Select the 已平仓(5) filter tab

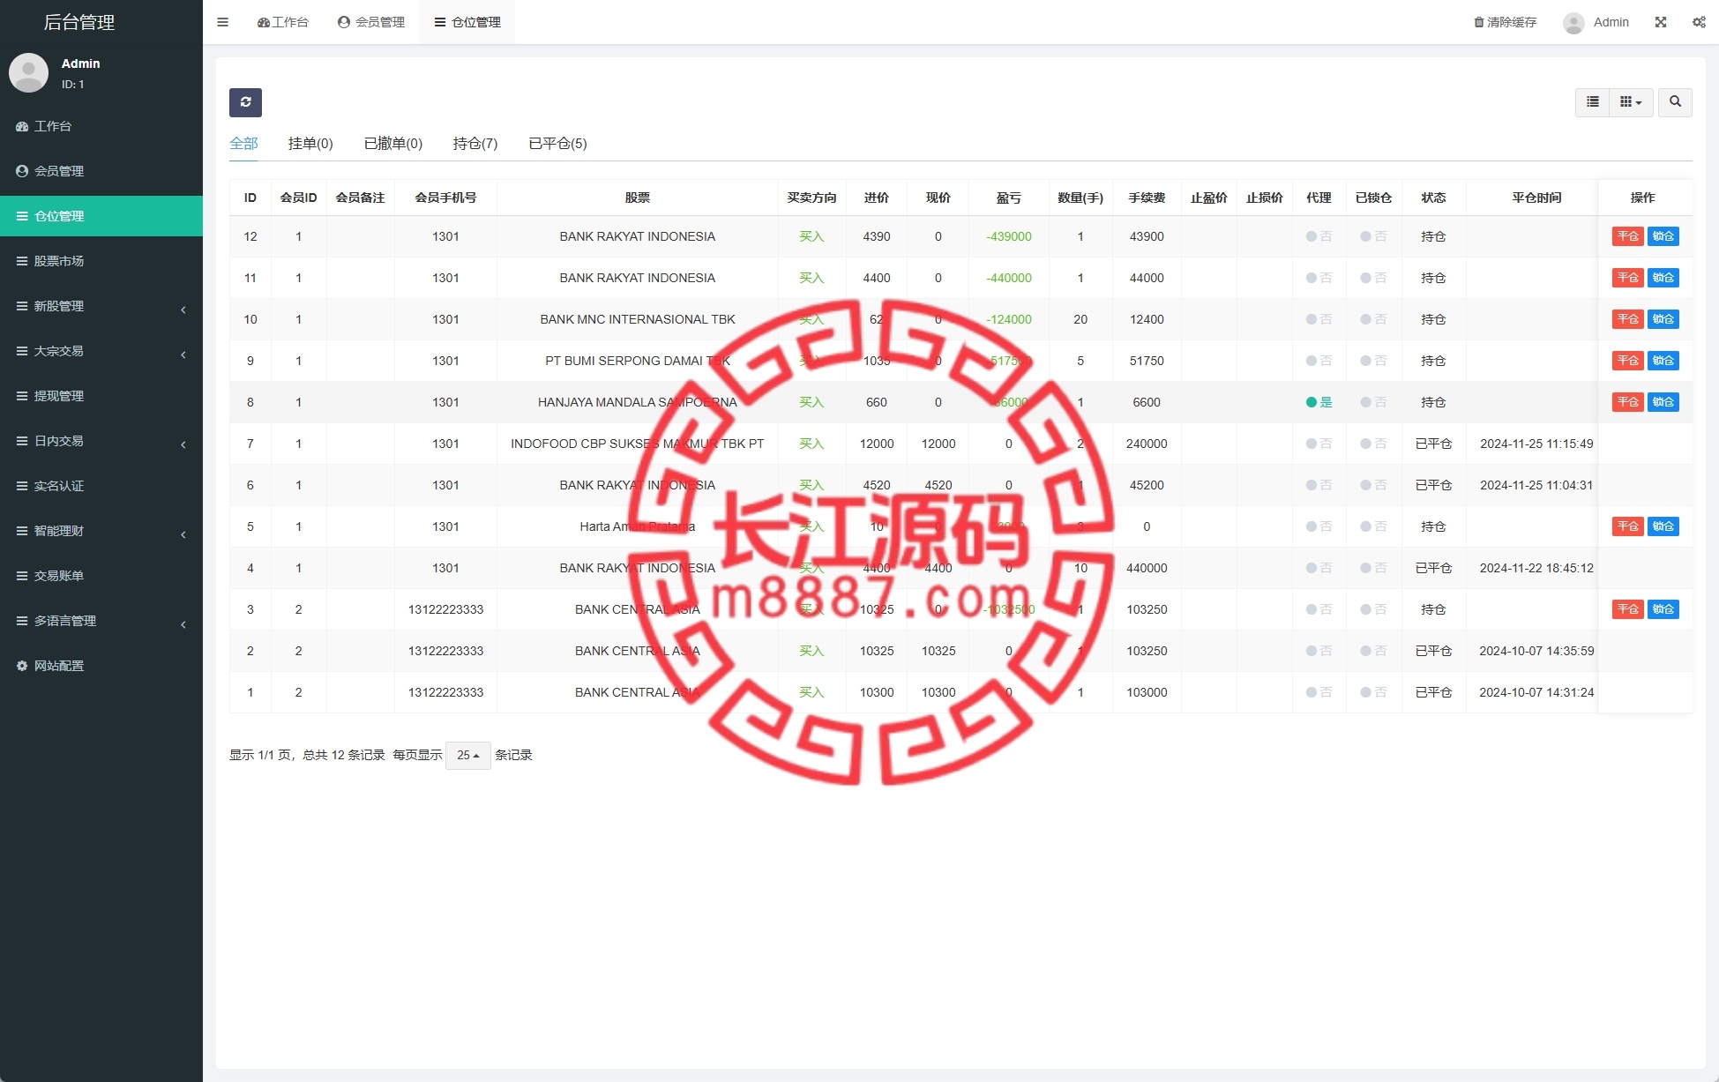tap(557, 144)
